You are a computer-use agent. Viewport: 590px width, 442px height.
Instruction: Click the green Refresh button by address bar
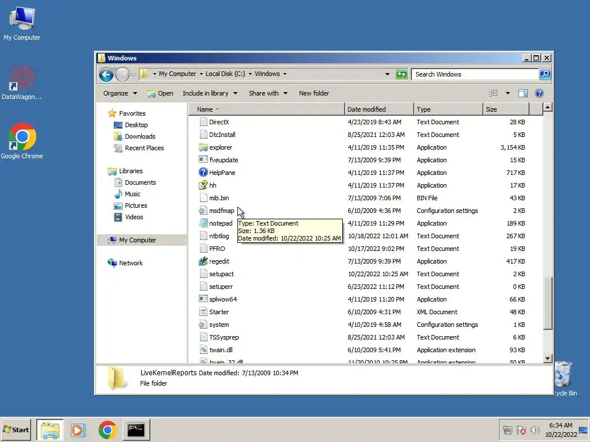click(x=402, y=74)
